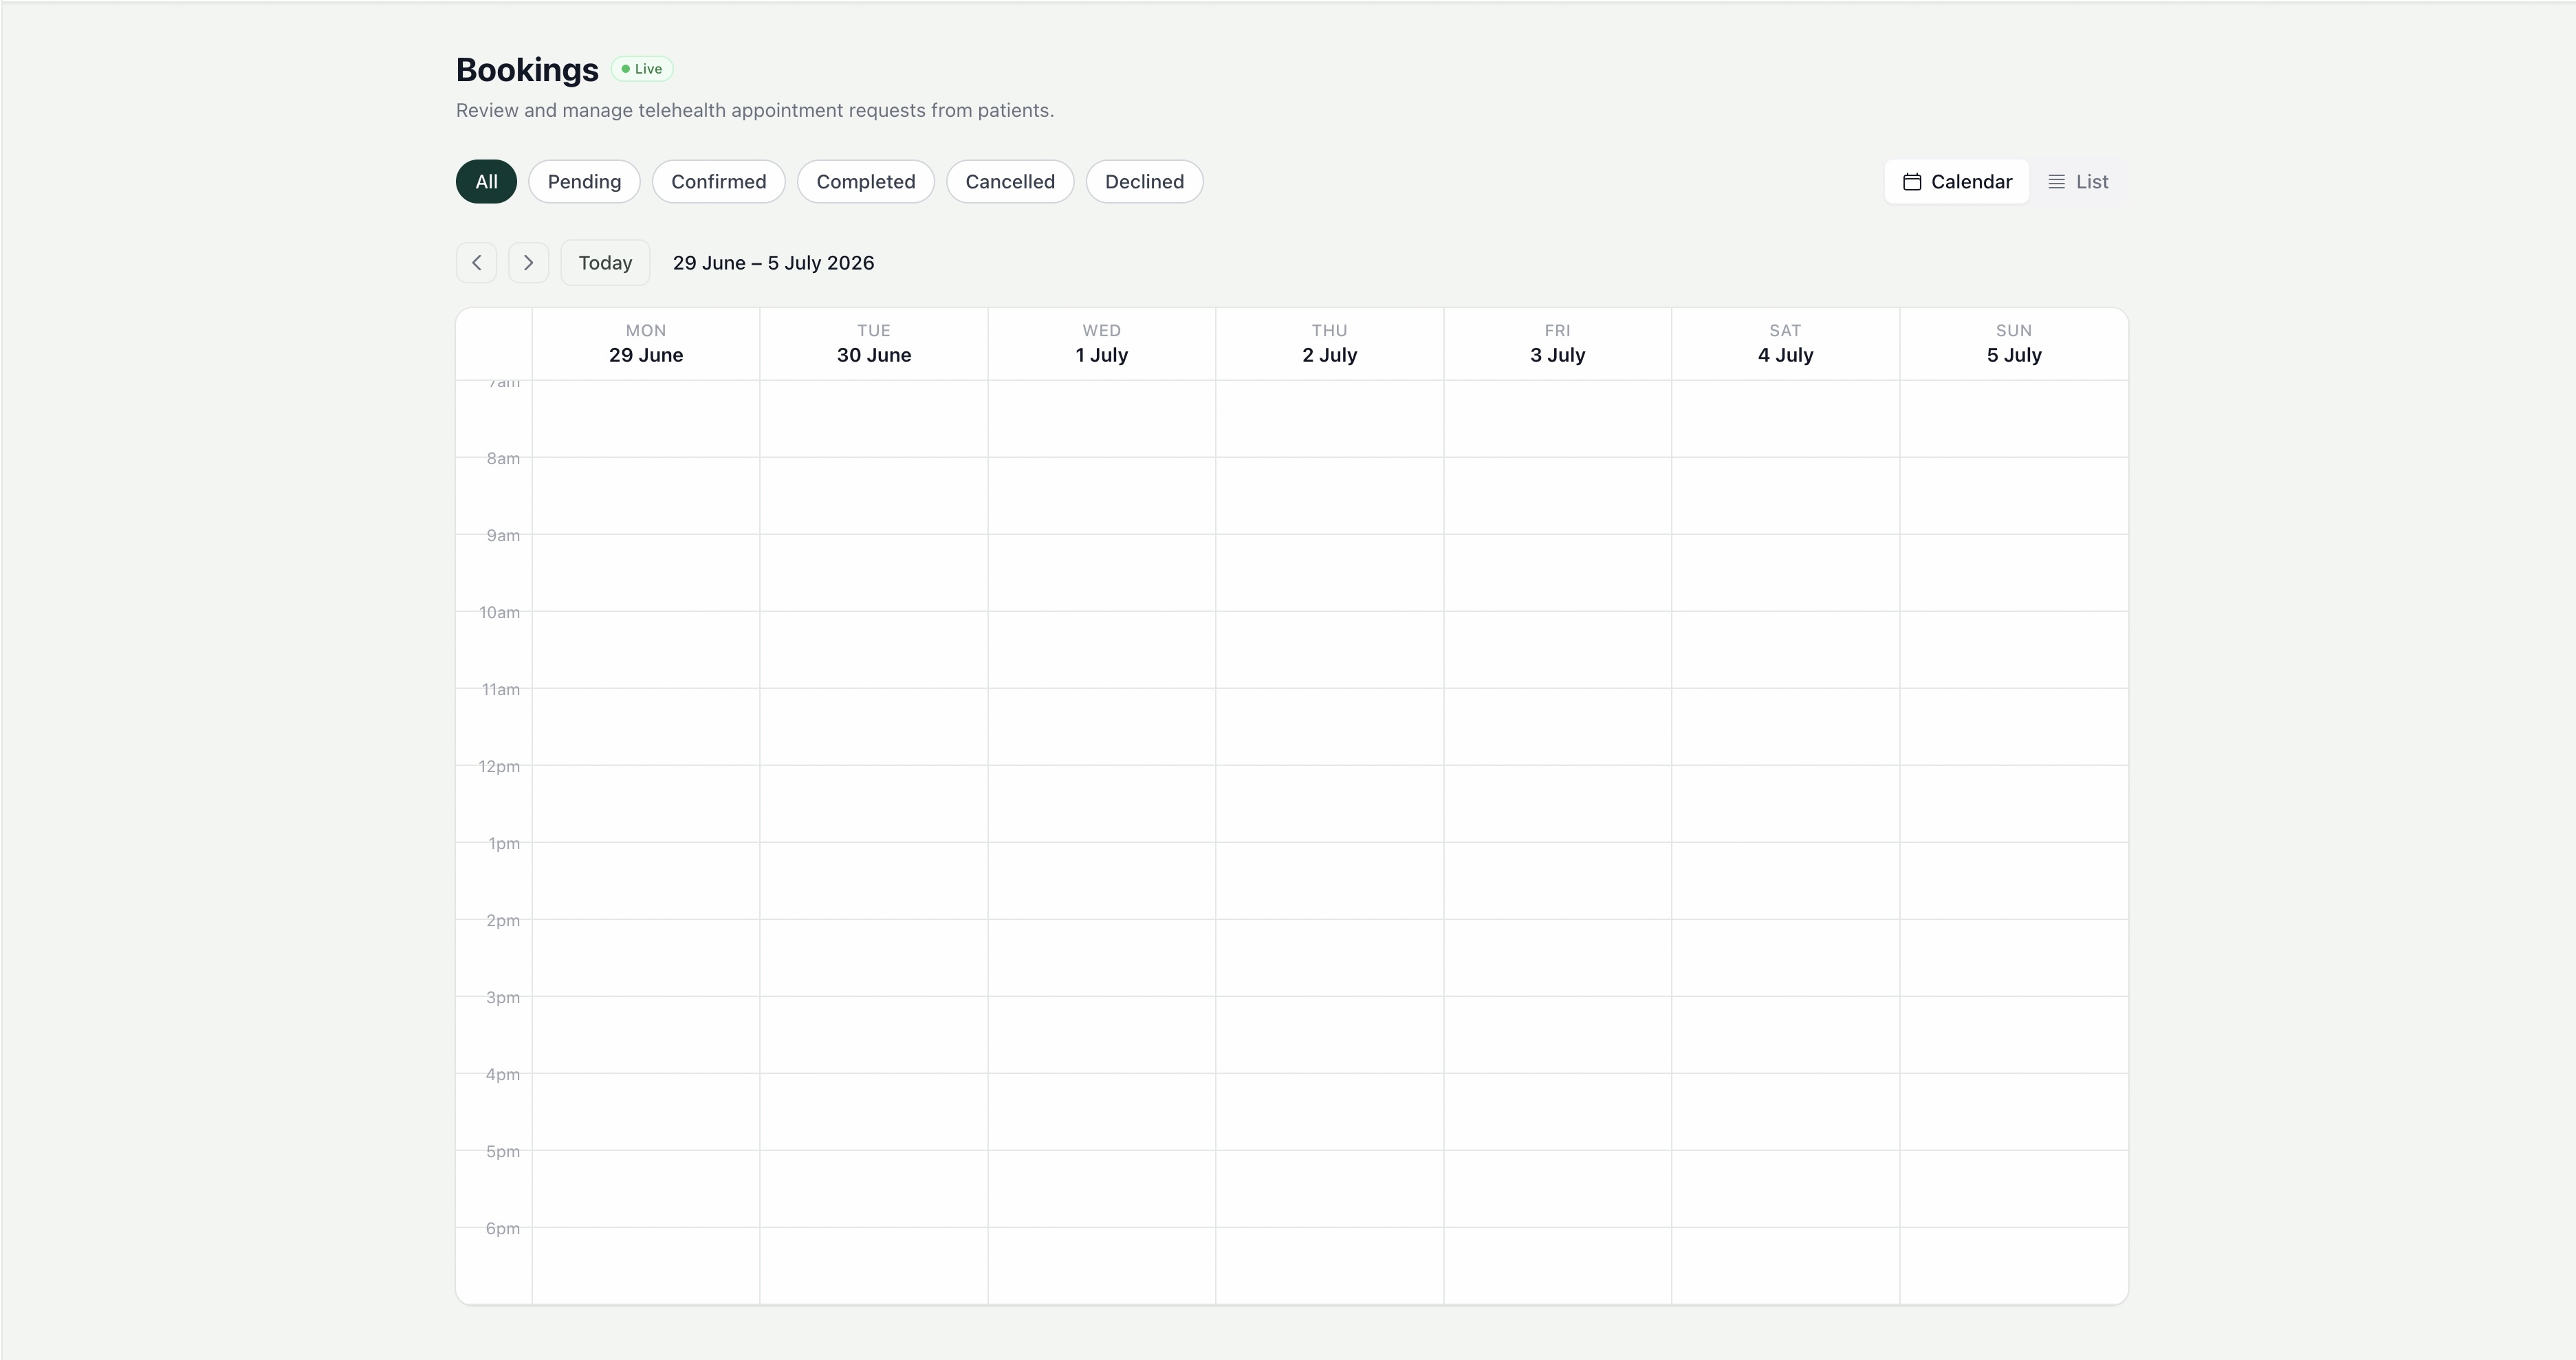Click the telehealth appointment requests description
This screenshot has width=2576, height=1360.
(755, 110)
